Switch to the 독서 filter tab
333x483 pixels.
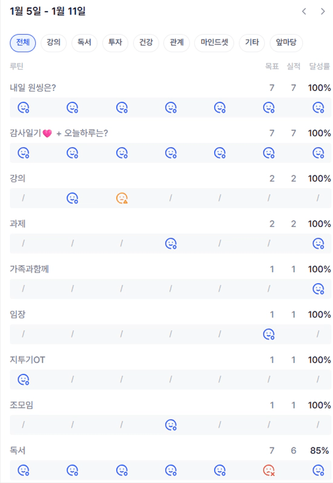[x=84, y=43]
